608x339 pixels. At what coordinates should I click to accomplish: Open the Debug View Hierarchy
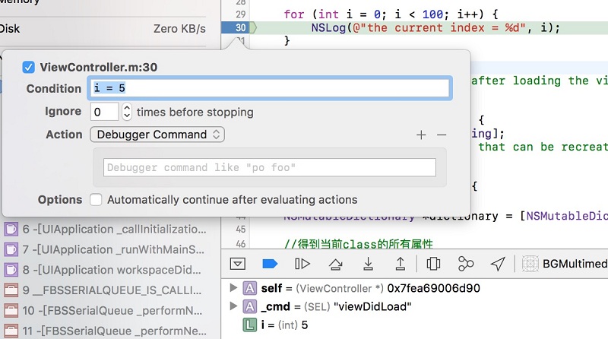[433, 264]
